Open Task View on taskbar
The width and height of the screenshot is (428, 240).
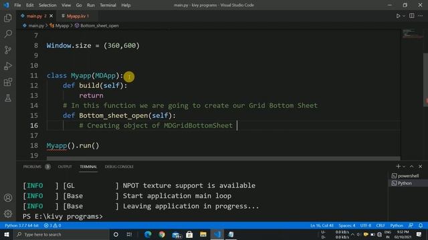[129, 234]
